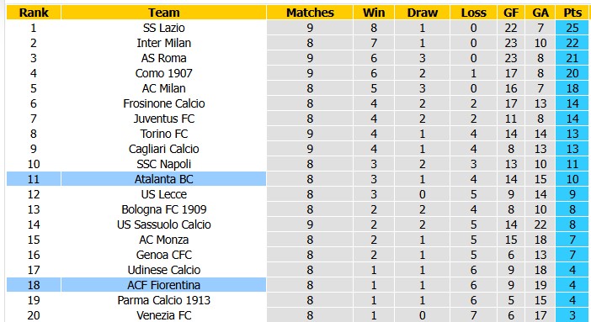Select the US Sassuolo Calcio row
The height and width of the screenshot is (322, 591).
297,224
